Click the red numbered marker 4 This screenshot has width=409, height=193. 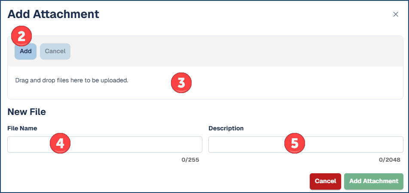[x=60, y=143]
